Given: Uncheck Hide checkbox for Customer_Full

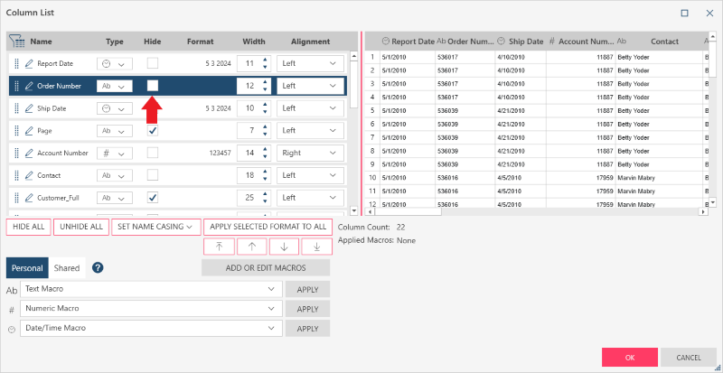Looking at the screenshot, I should (x=153, y=197).
